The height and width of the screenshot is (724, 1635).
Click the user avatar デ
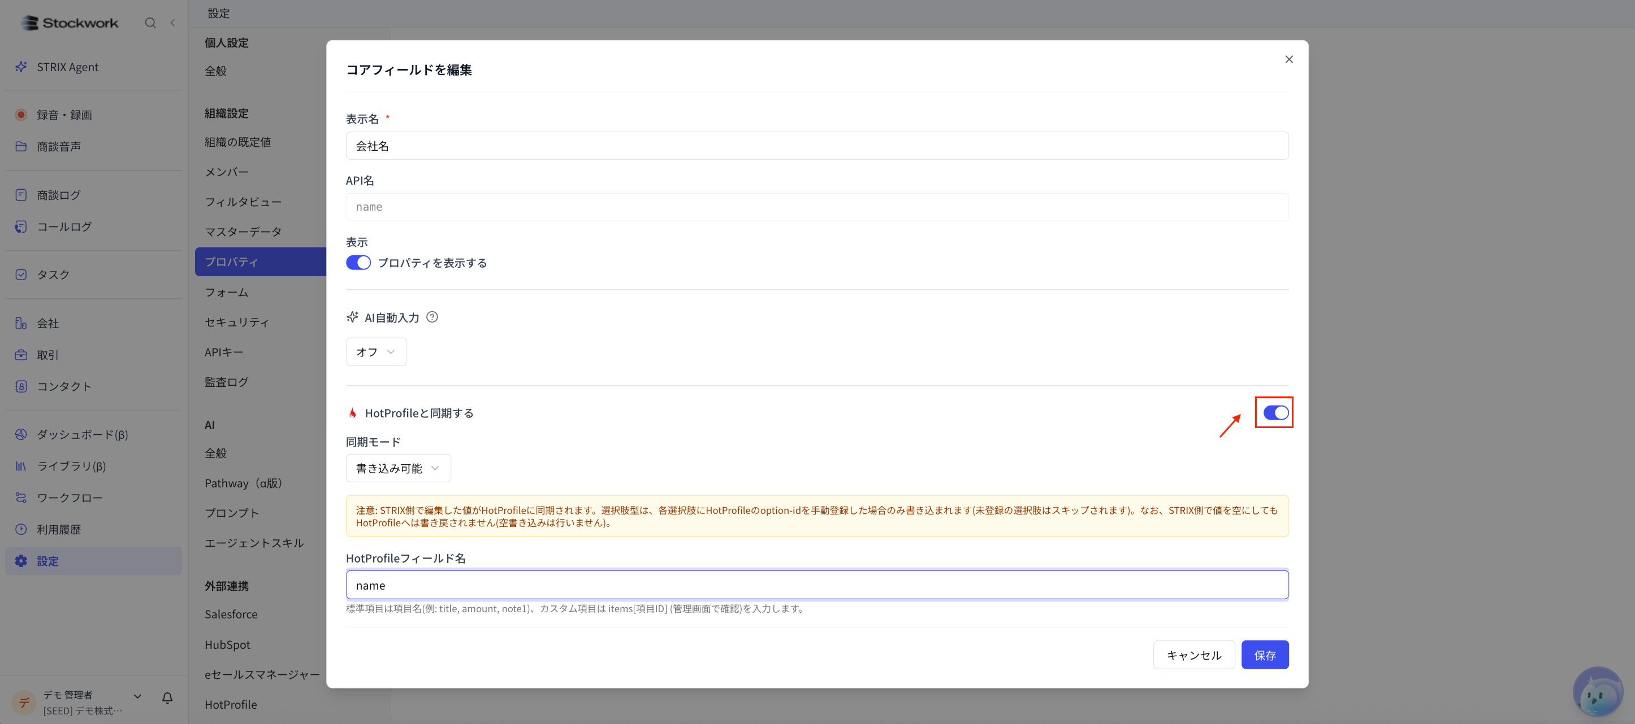coord(24,703)
